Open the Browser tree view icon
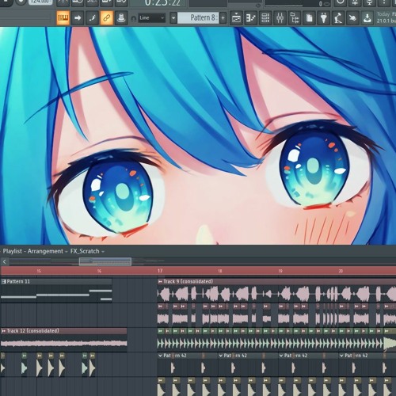 point(295,18)
